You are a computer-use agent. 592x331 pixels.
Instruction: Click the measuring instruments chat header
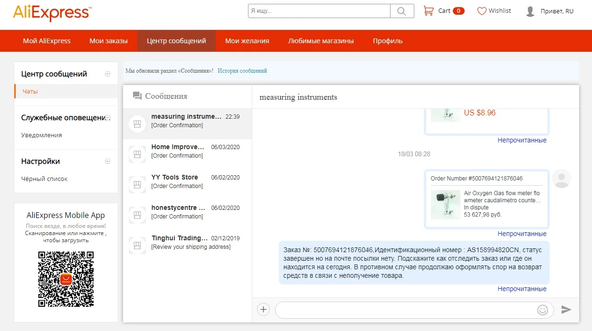click(298, 97)
